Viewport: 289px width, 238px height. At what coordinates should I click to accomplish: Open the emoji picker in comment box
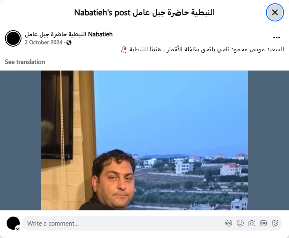pyautogui.click(x=240, y=223)
